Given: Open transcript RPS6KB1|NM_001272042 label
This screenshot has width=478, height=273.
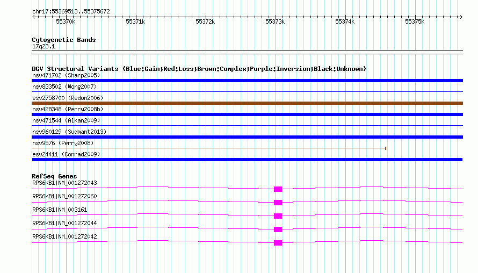Looking at the screenshot, I should [64, 236].
